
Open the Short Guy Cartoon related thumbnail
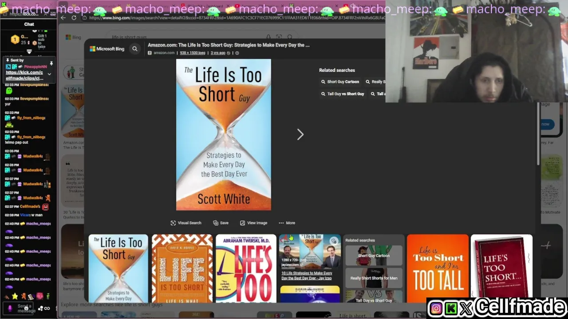click(x=374, y=255)
